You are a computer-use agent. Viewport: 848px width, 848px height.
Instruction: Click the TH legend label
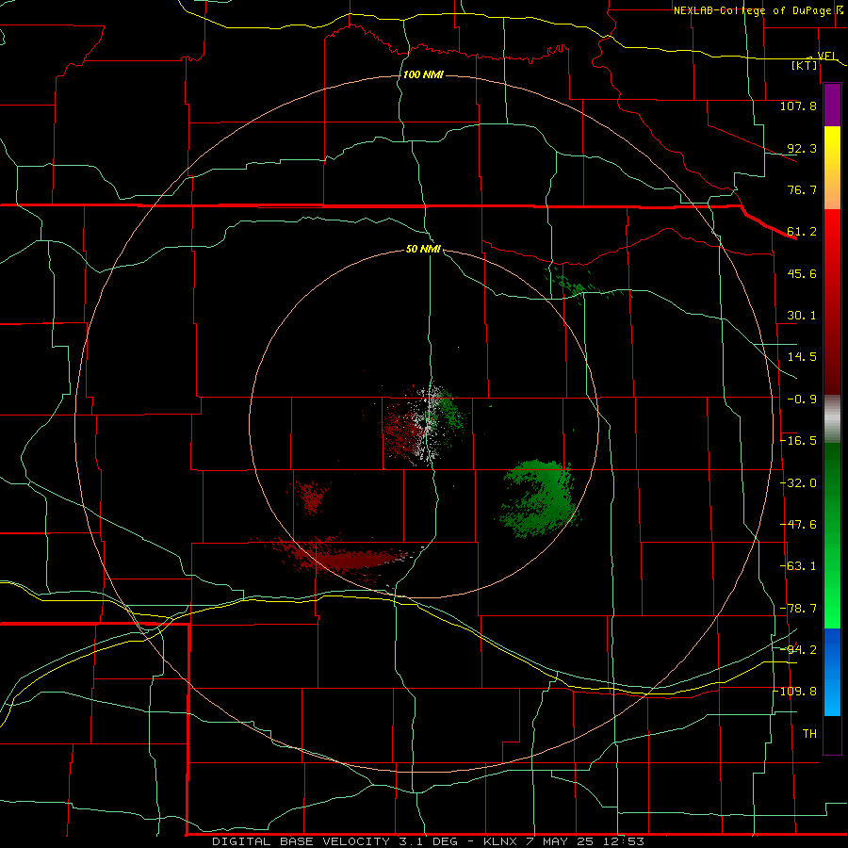[809, 733]
